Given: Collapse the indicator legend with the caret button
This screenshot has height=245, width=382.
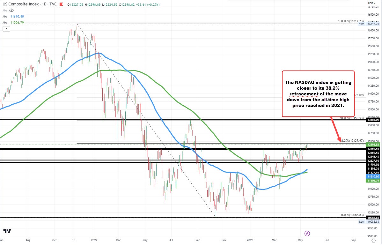Looking at the screenshot, I should pyautogui.click(x=6, y=29).
